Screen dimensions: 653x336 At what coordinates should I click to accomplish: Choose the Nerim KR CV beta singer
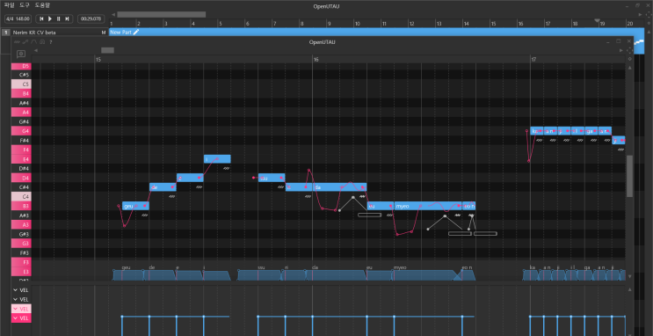[34, 32]
